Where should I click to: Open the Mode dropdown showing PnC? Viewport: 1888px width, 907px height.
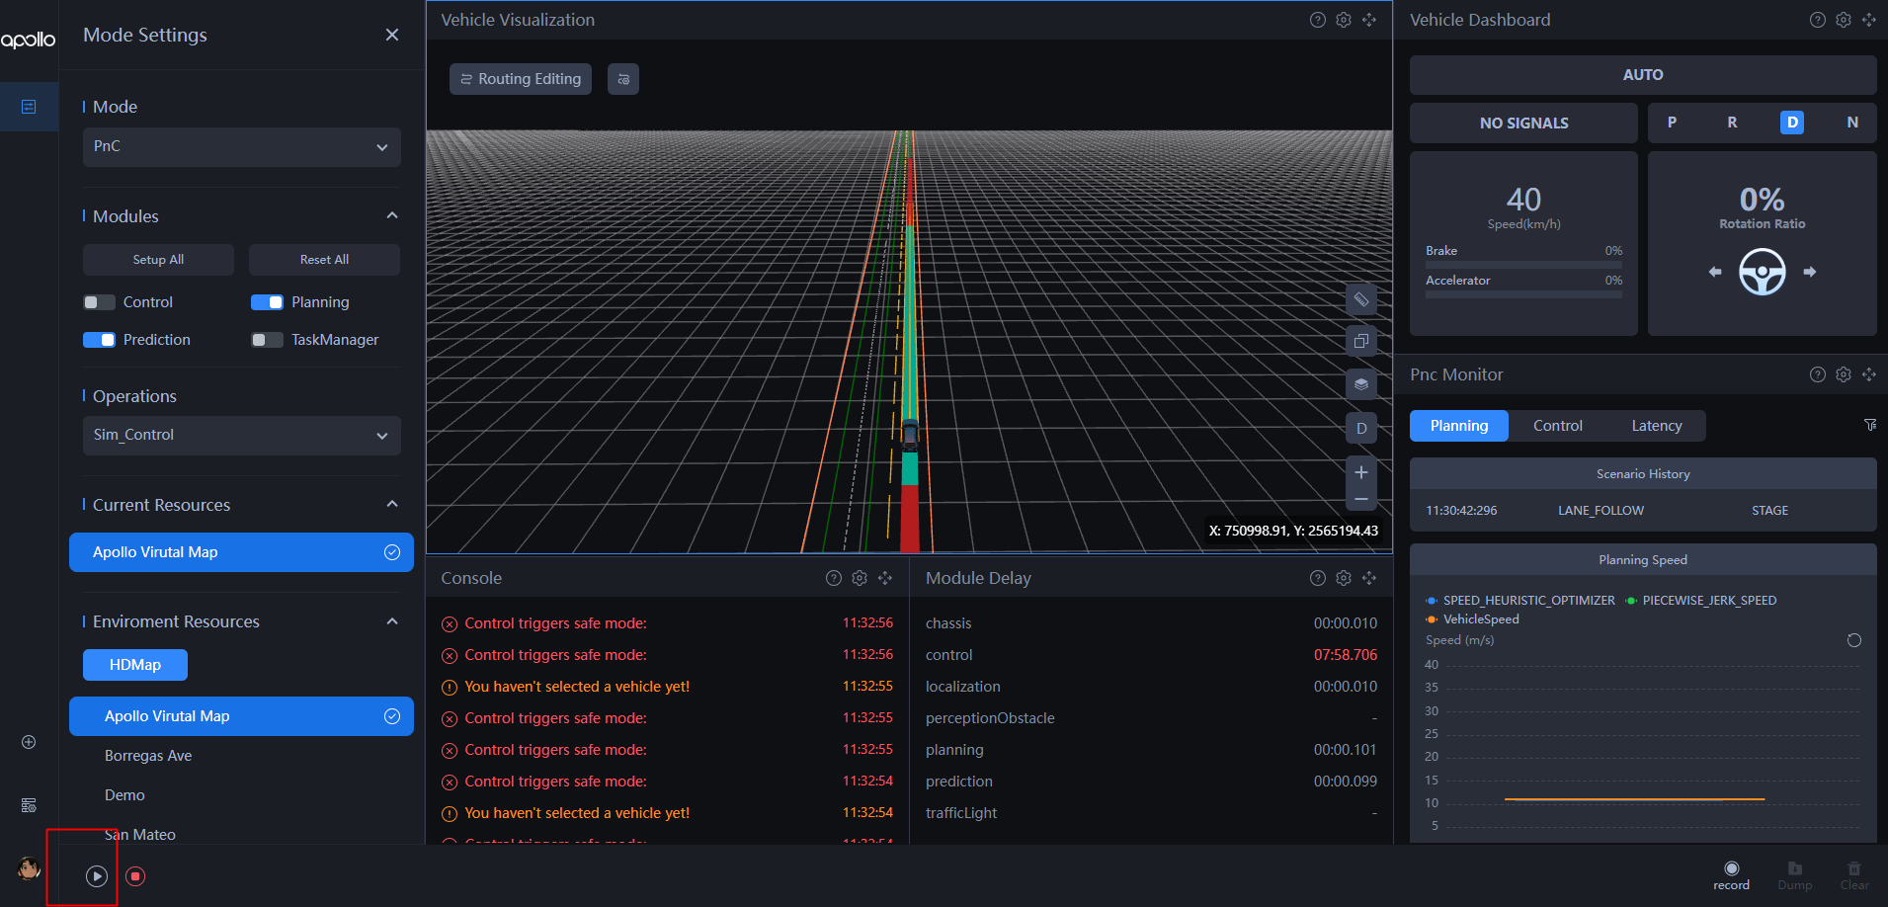click(x=242, y=147)
